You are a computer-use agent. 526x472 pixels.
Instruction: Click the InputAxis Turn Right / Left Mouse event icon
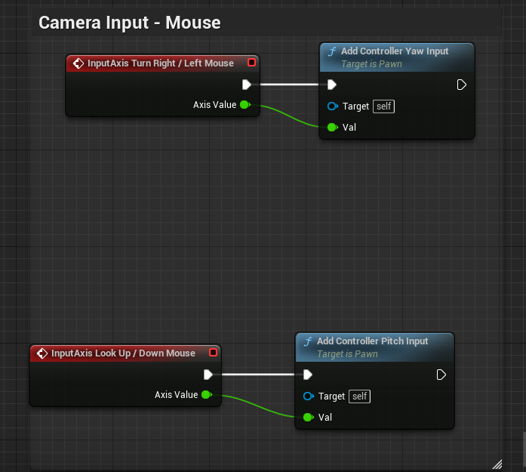(x=78, y=63)
